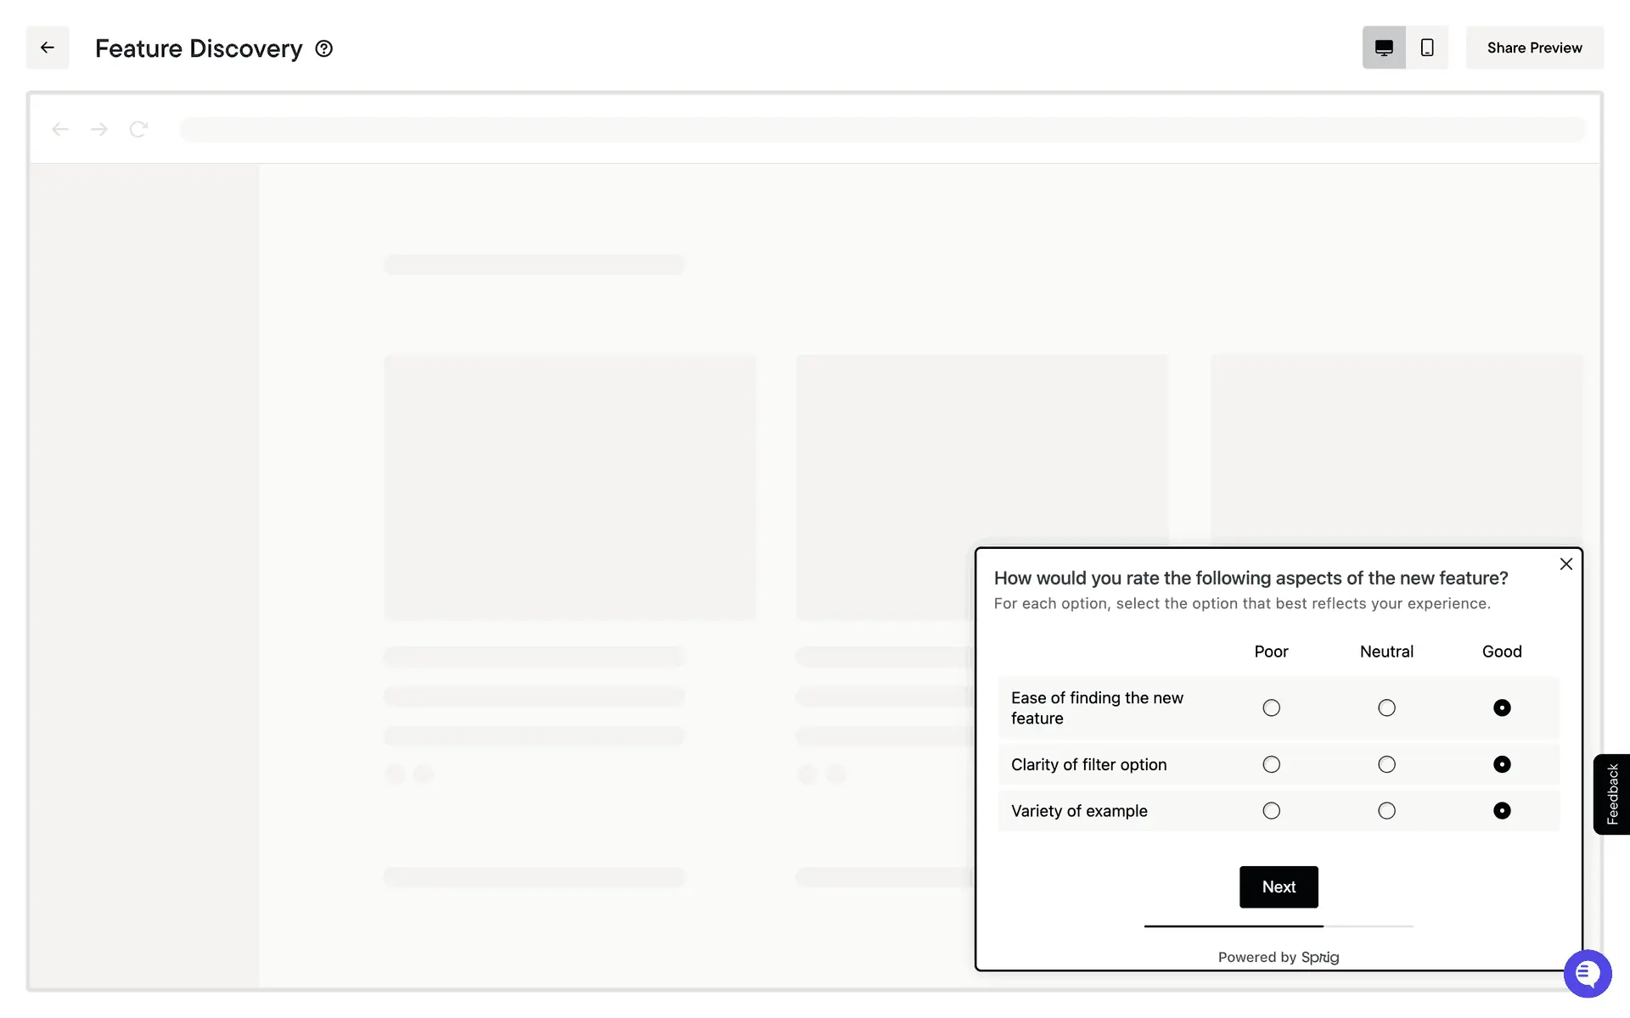Set clarity of filter option to Neutral

coord(1386,764)
